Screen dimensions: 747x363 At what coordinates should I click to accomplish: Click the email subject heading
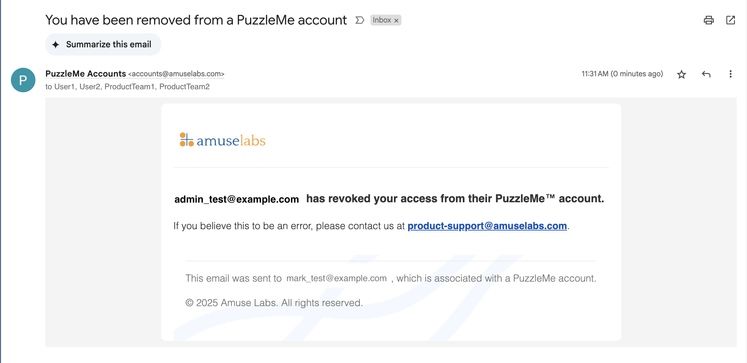pyautogui.click(x=196, y=20)
